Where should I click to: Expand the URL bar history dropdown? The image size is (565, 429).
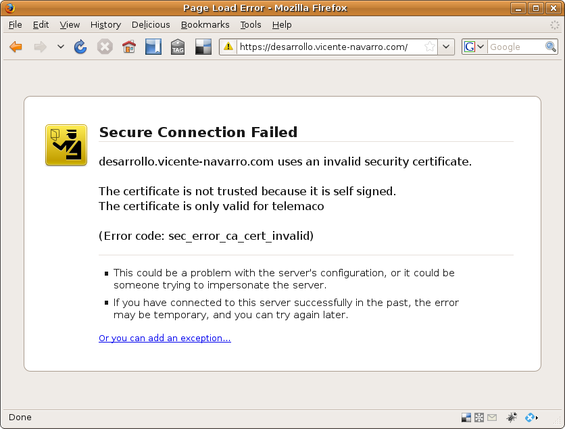coord(446,47)
